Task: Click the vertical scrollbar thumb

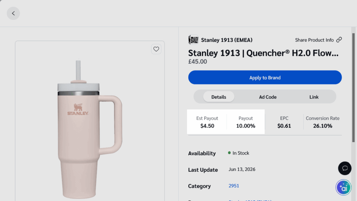Action: [354, 88]
